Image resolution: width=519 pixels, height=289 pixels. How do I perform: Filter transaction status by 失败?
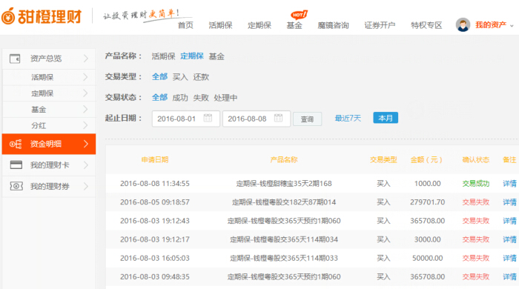pos(201,98)
